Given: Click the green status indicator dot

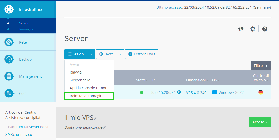Looking at the screenshot, I should pyautogui.click(x=142, y=92).
